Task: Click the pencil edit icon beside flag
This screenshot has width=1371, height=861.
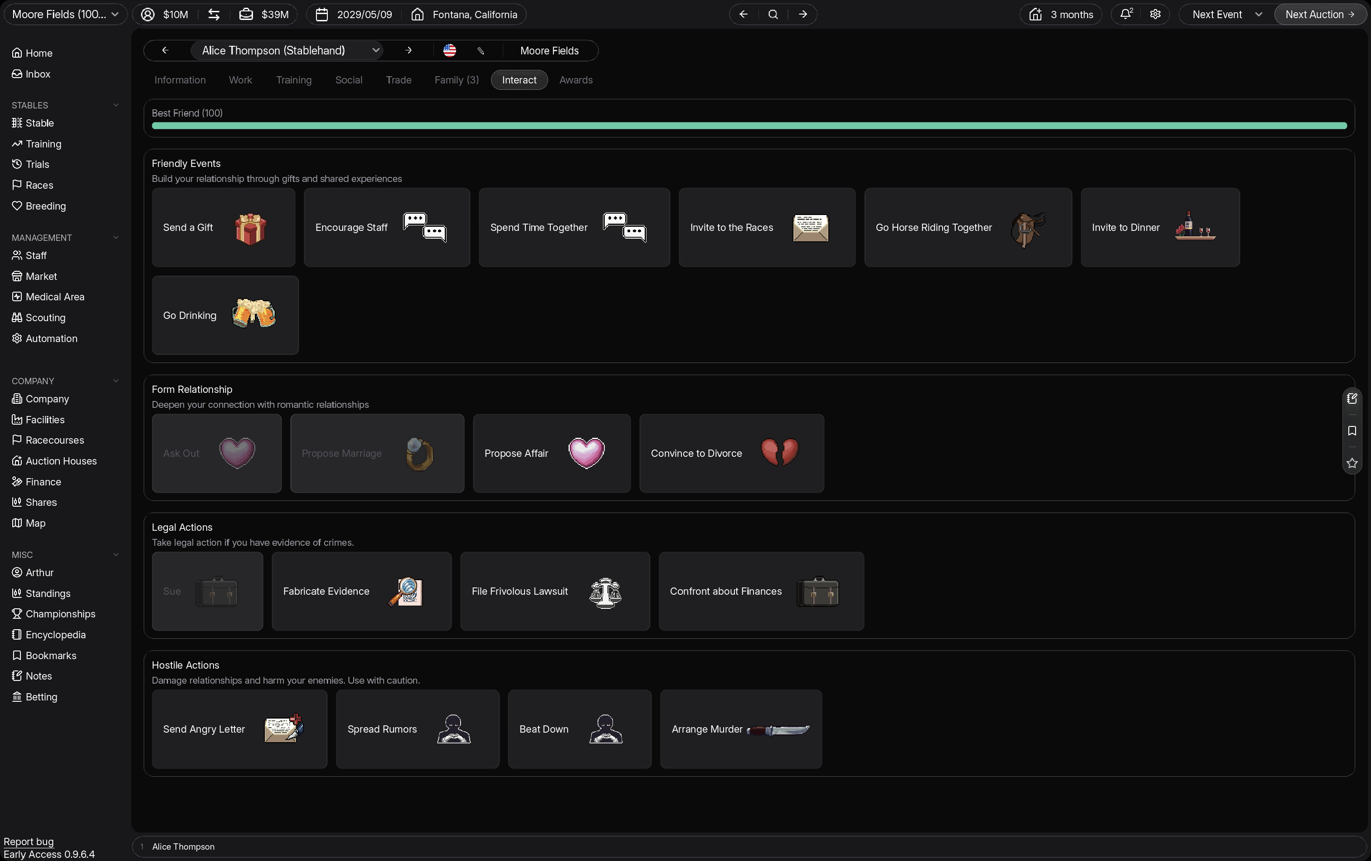Action: (x=481, y=51)
